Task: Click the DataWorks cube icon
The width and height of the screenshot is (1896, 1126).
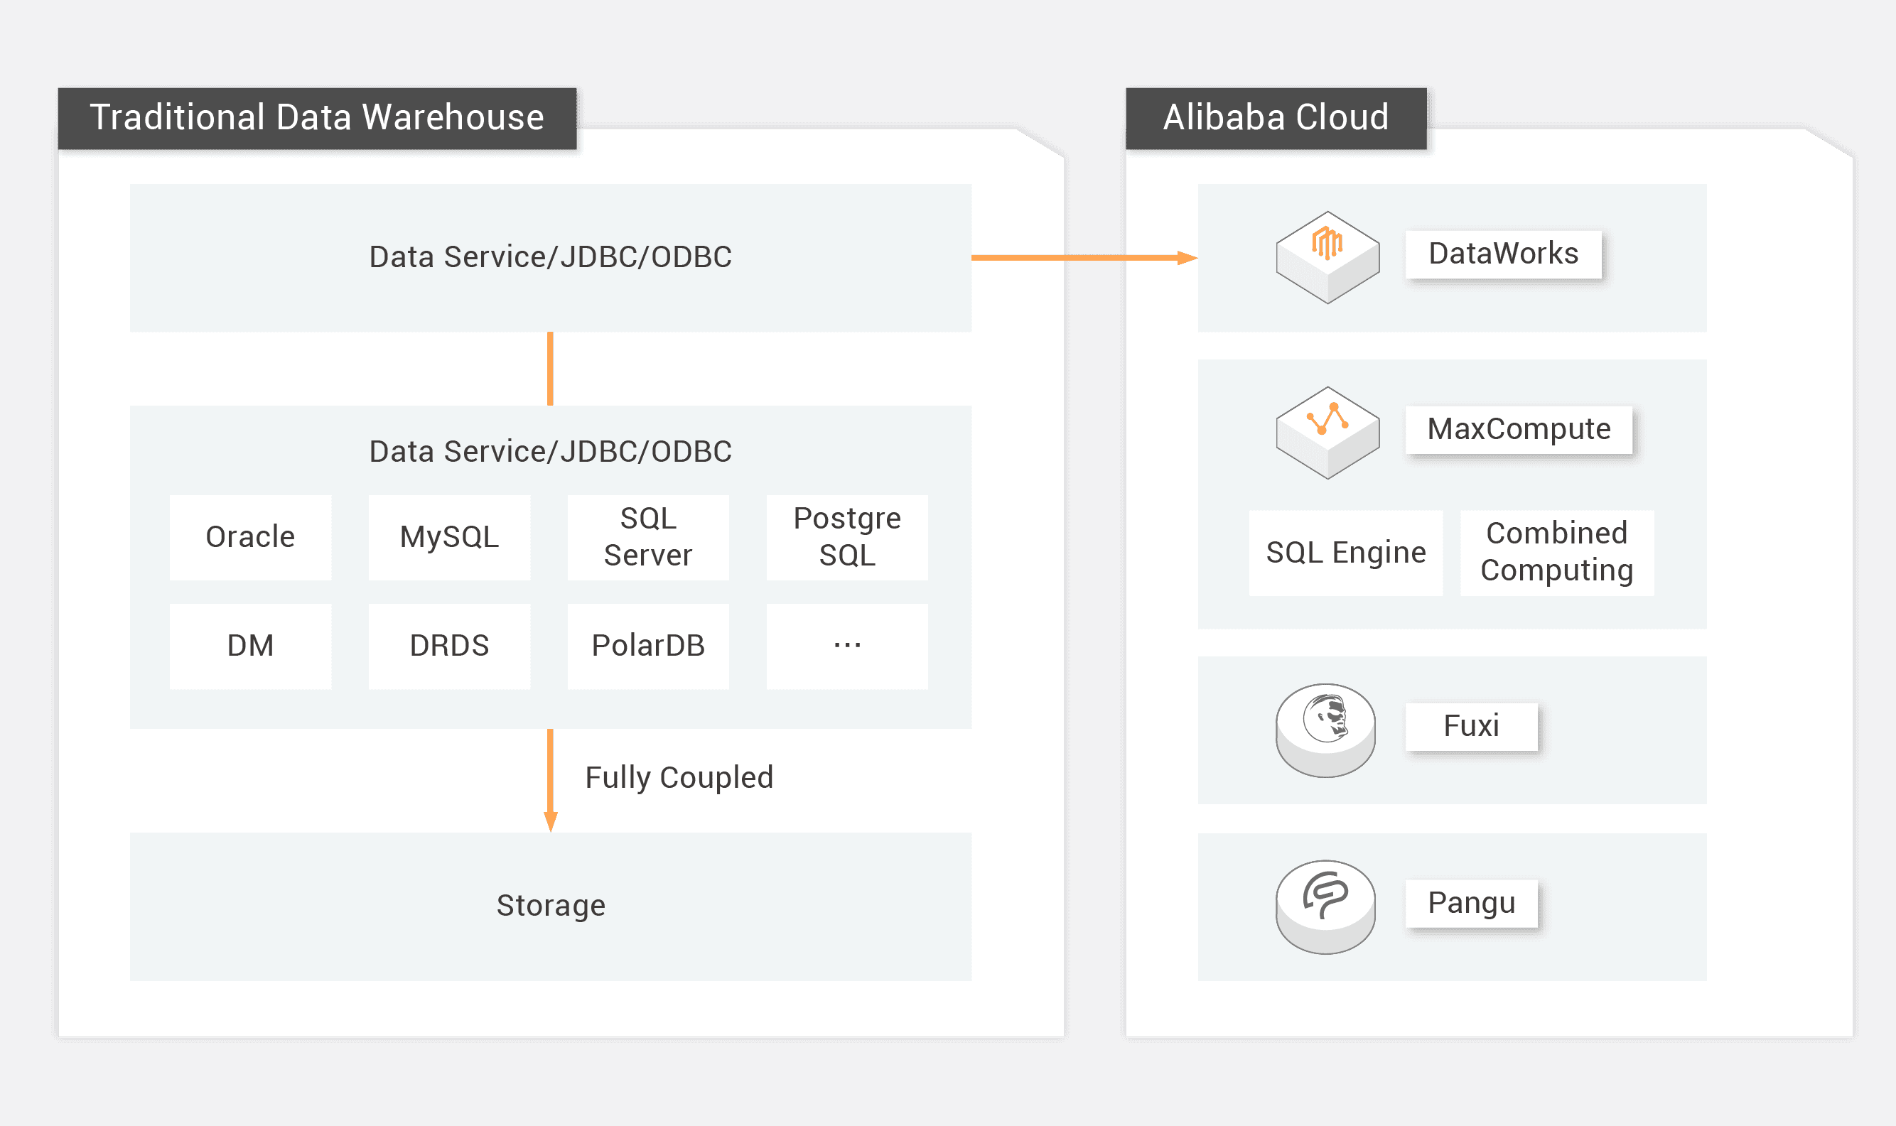Action: pyautogui.click(x=1327, y=256)
